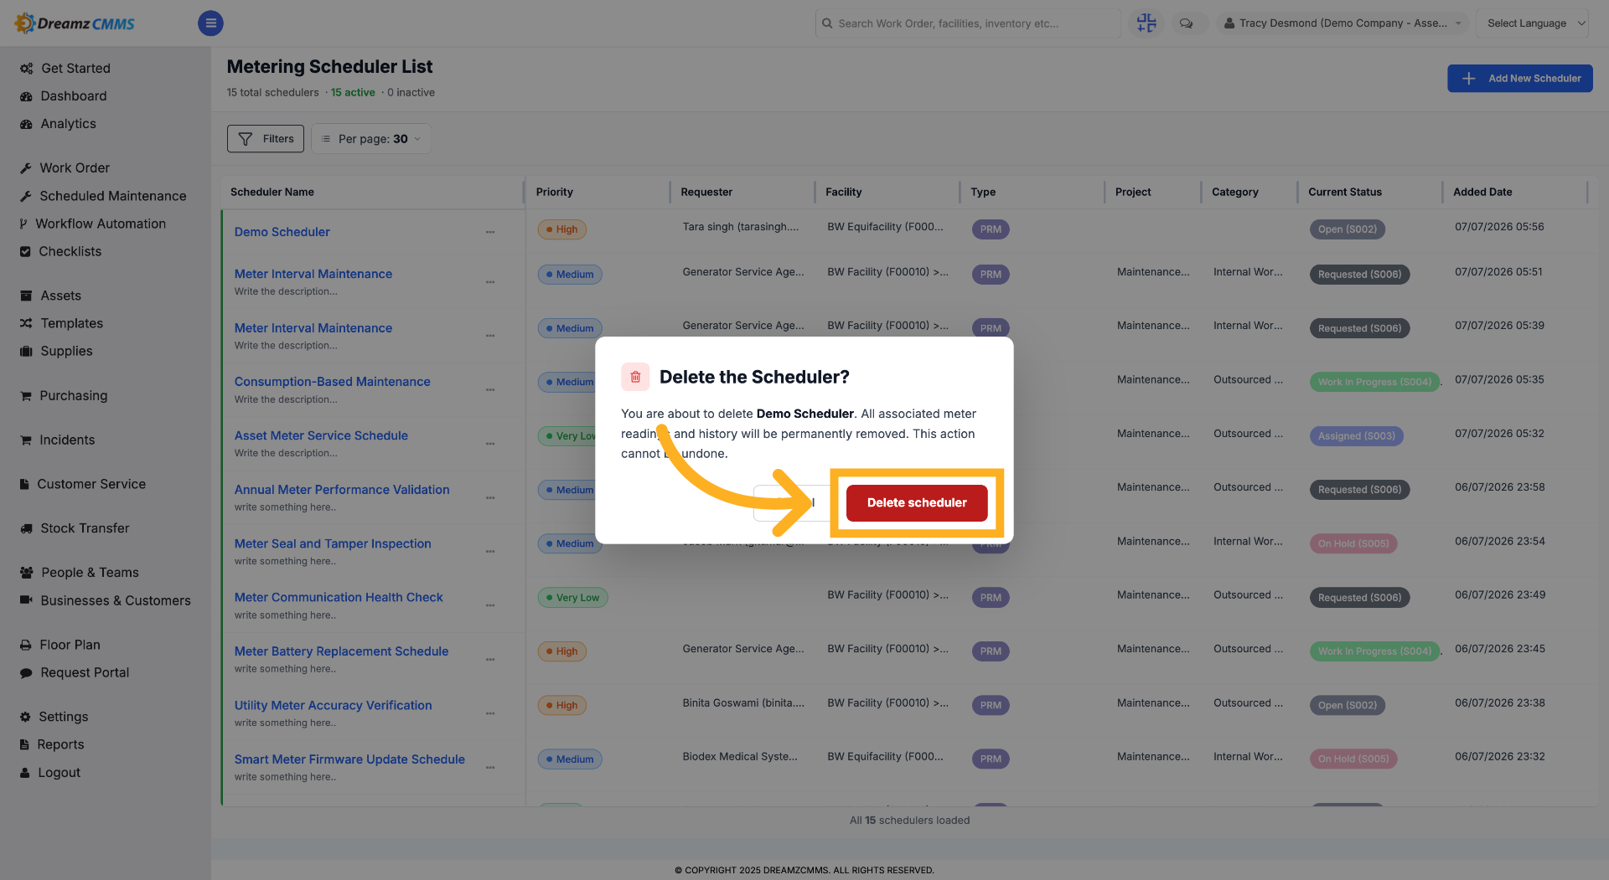
Task: Click the Settings gear icon in sidebar
Action: coord(25,717)
